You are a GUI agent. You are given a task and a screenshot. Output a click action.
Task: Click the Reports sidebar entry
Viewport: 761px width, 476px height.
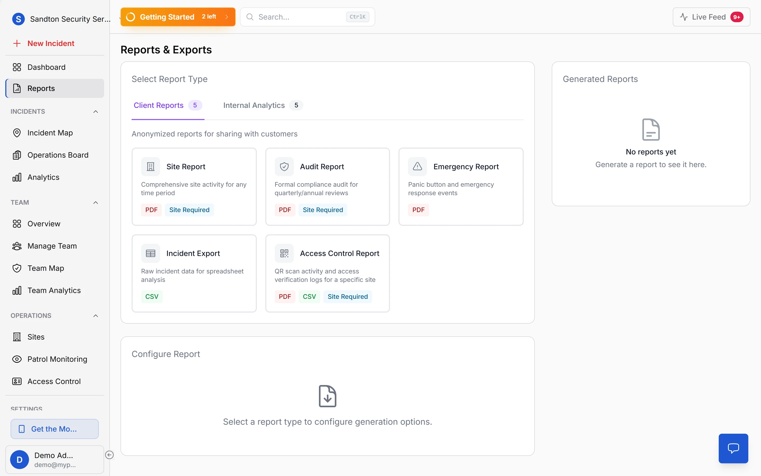click(41, 88)
